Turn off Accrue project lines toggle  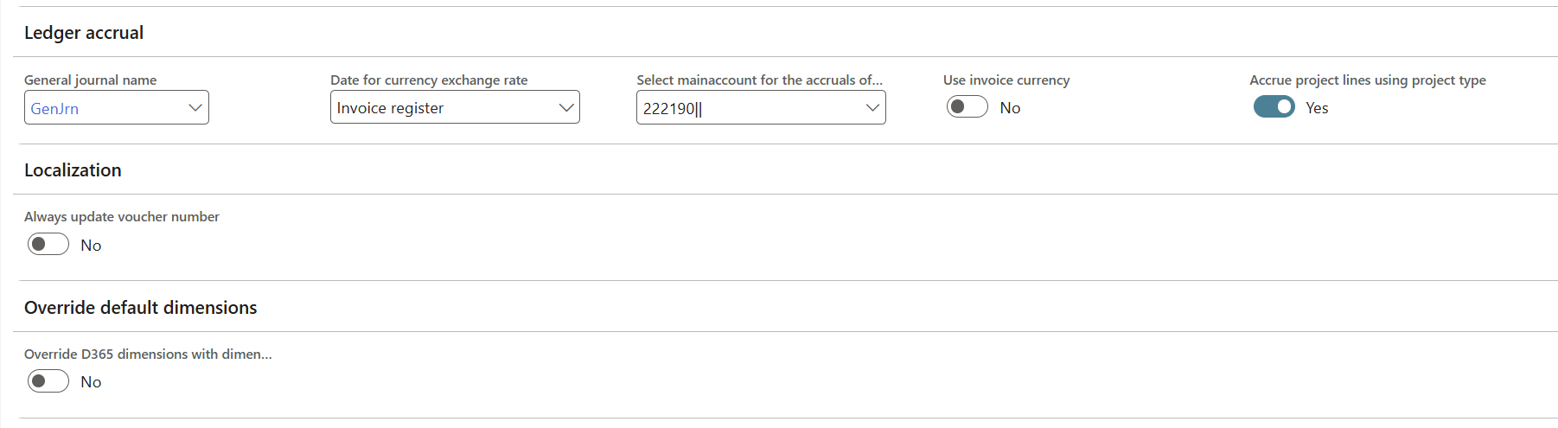click(x=1274, y=107)
